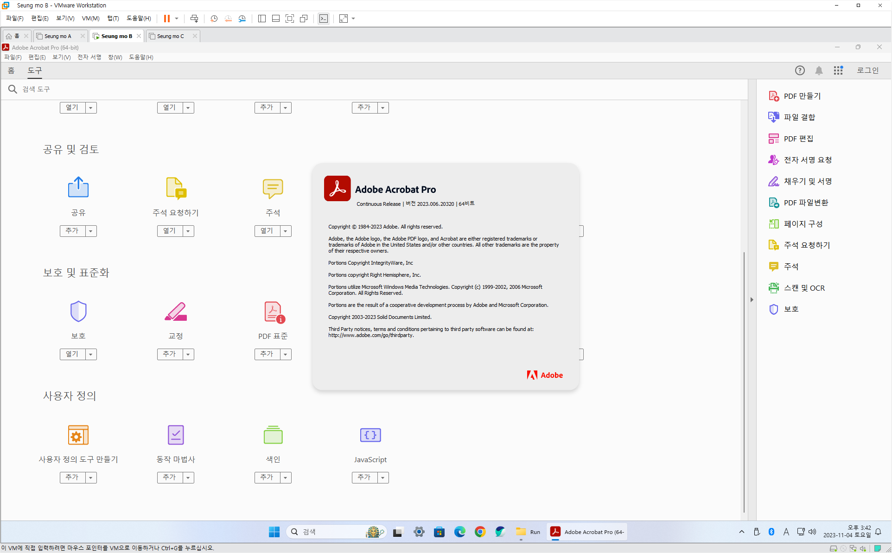This screenshot has width=892, height=553.
Task: Open the apps grid icon
Action: (838, 70)
